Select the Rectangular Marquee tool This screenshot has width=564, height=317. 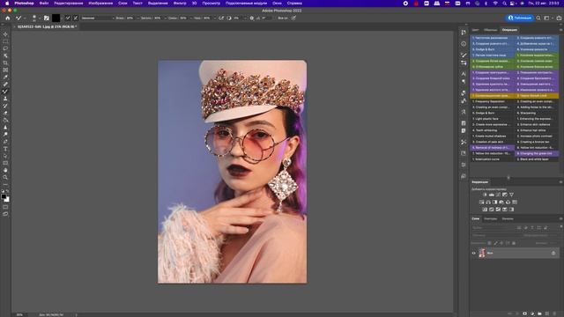click(x=5, y=41)
